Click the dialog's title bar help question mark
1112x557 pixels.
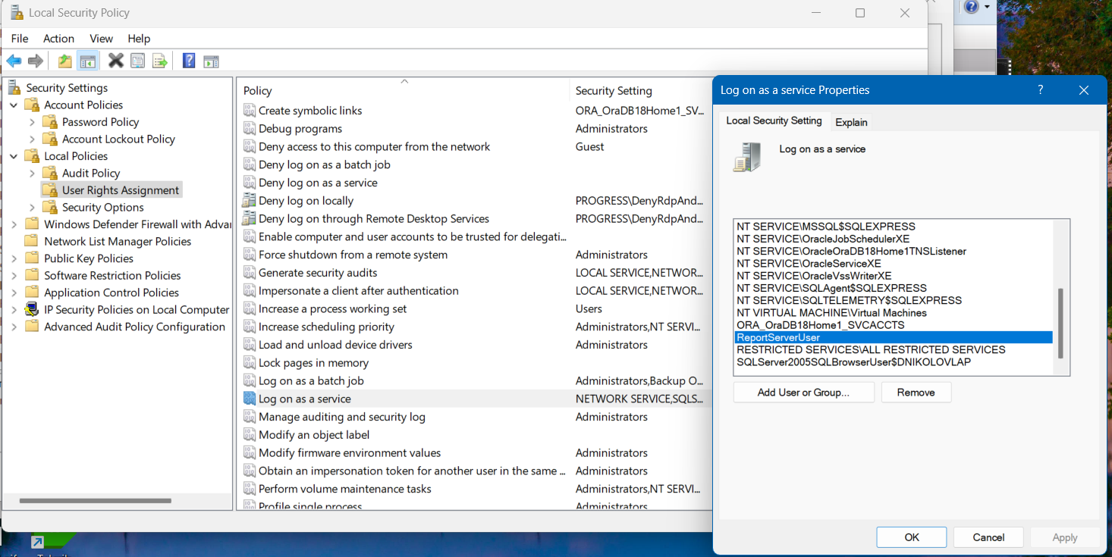click(1040, 89)
